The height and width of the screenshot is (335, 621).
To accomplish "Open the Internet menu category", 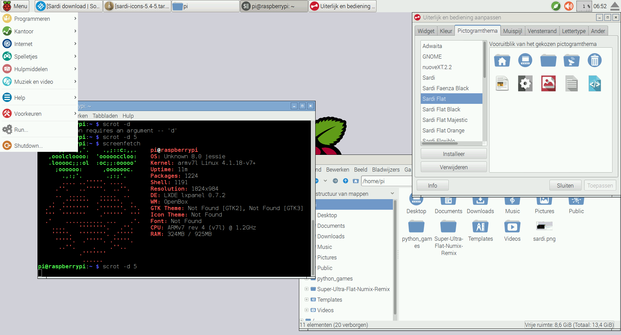I will [39, 44].
